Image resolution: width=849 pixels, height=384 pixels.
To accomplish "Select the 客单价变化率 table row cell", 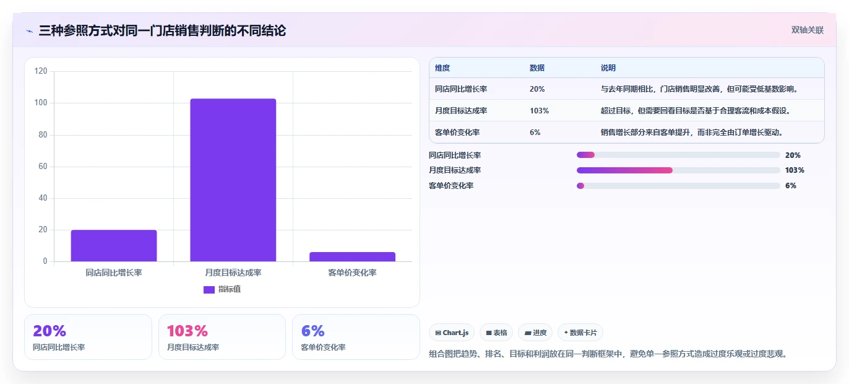I will pos(457,133).
